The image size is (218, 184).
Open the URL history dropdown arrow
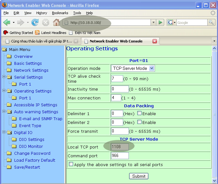153,22
